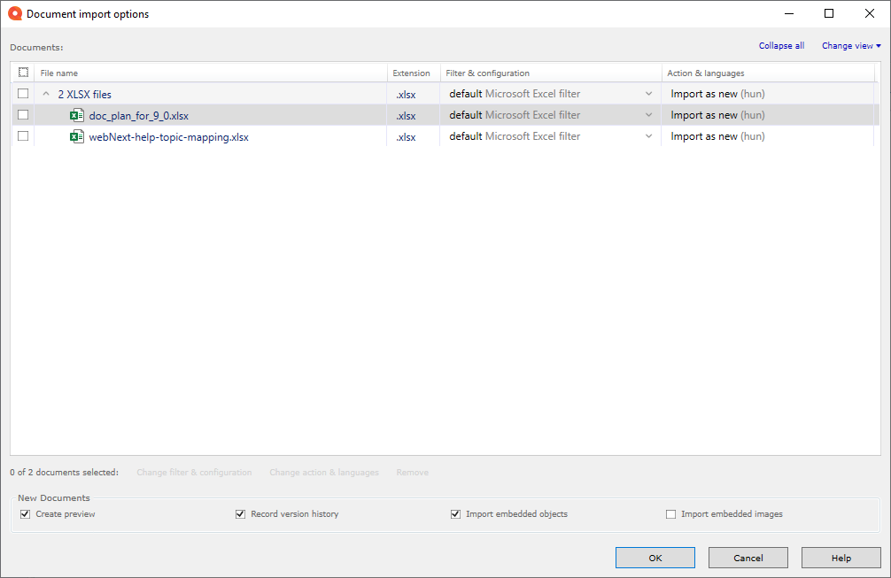Disable Import embedded objects

point(455,513)
